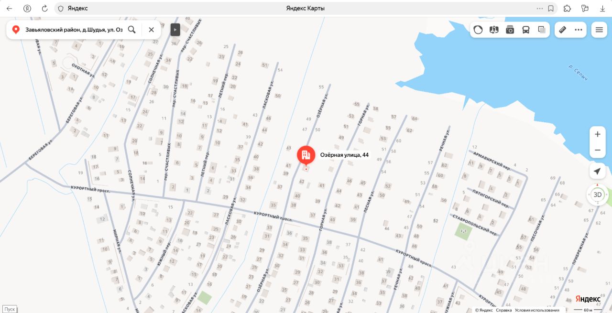612x313 pixels.
Task: Click the address search input field
Action: [74, 30]
